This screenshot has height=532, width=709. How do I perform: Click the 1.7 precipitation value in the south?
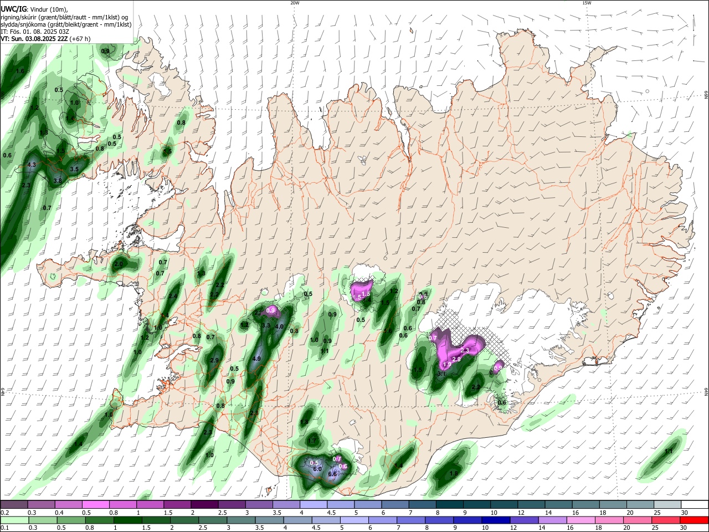click(x=312, y=441)
